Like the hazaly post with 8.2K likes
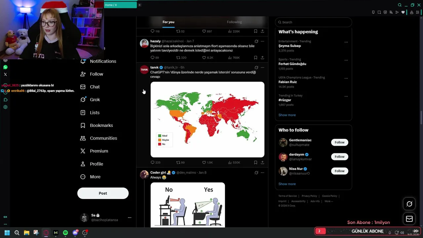 (208, 58)
